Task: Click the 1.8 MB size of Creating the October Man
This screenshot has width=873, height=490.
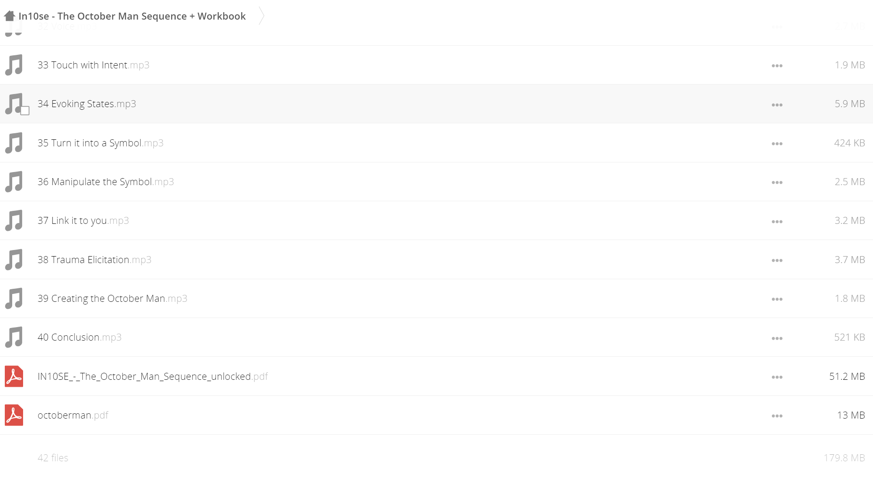Action: coord(849,298)
